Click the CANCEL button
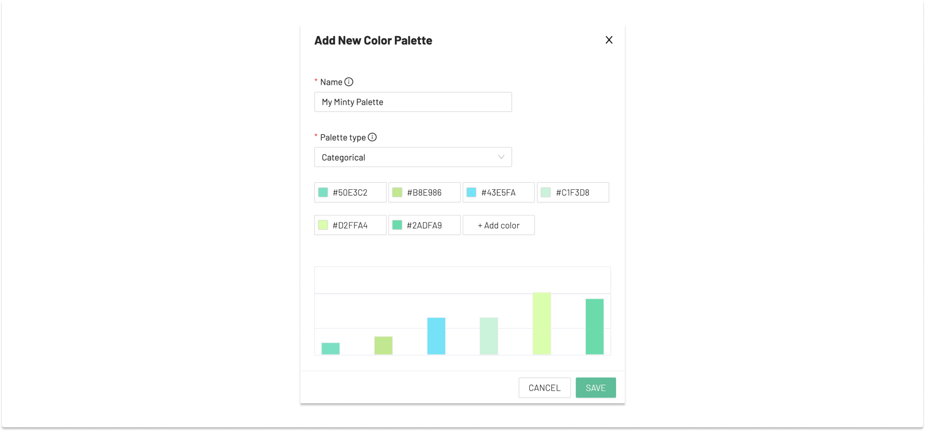The image size is (925, 431). 545,387
